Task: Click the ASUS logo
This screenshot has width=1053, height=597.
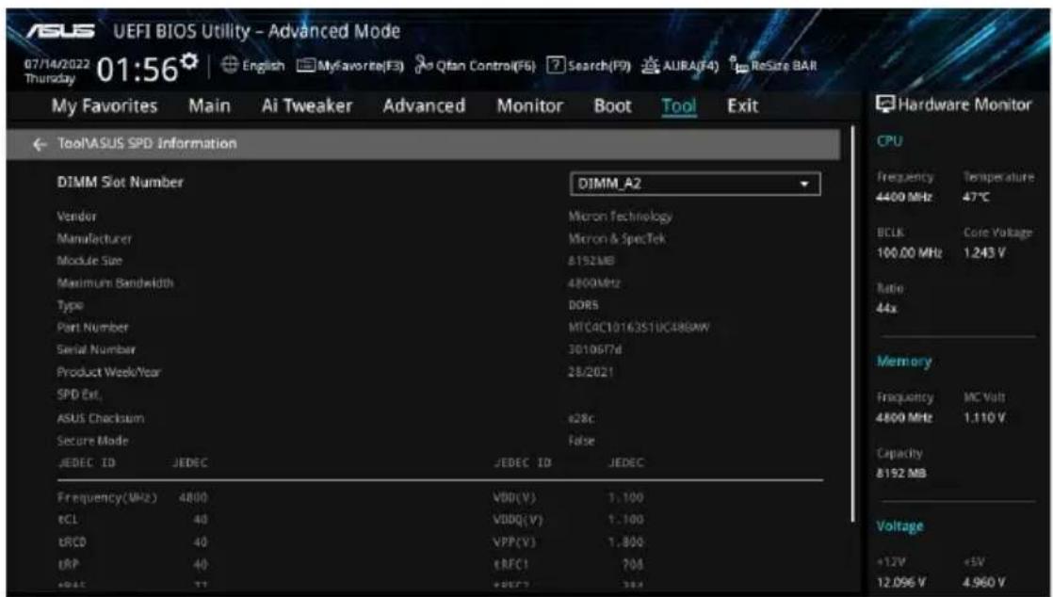Action: tap(60, 31)
